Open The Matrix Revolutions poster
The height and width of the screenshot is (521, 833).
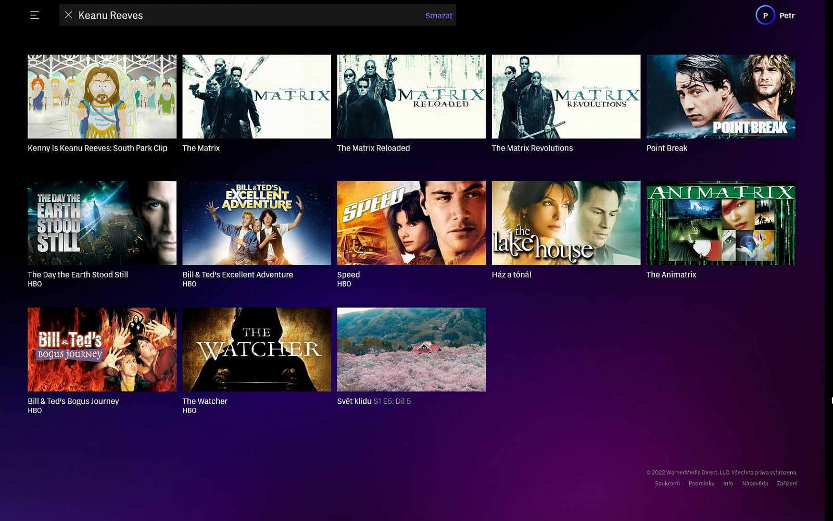pos(566,96)
